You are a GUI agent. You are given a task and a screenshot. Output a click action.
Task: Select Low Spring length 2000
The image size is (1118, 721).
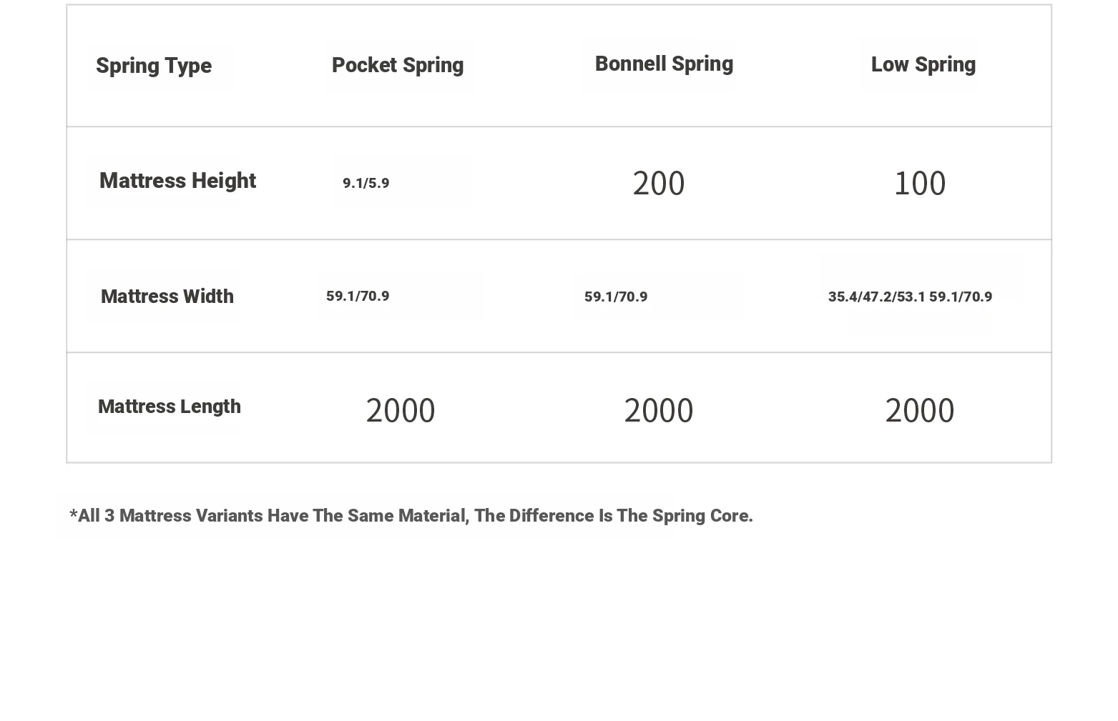920,410
